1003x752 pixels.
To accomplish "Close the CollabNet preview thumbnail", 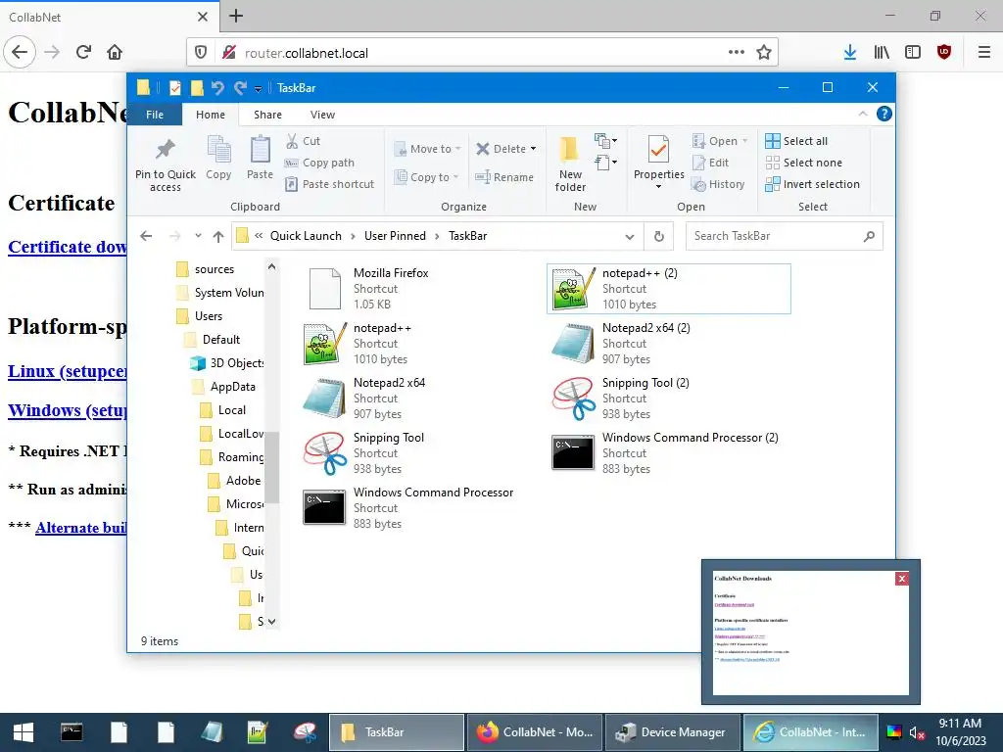I will tap(902, 579).
